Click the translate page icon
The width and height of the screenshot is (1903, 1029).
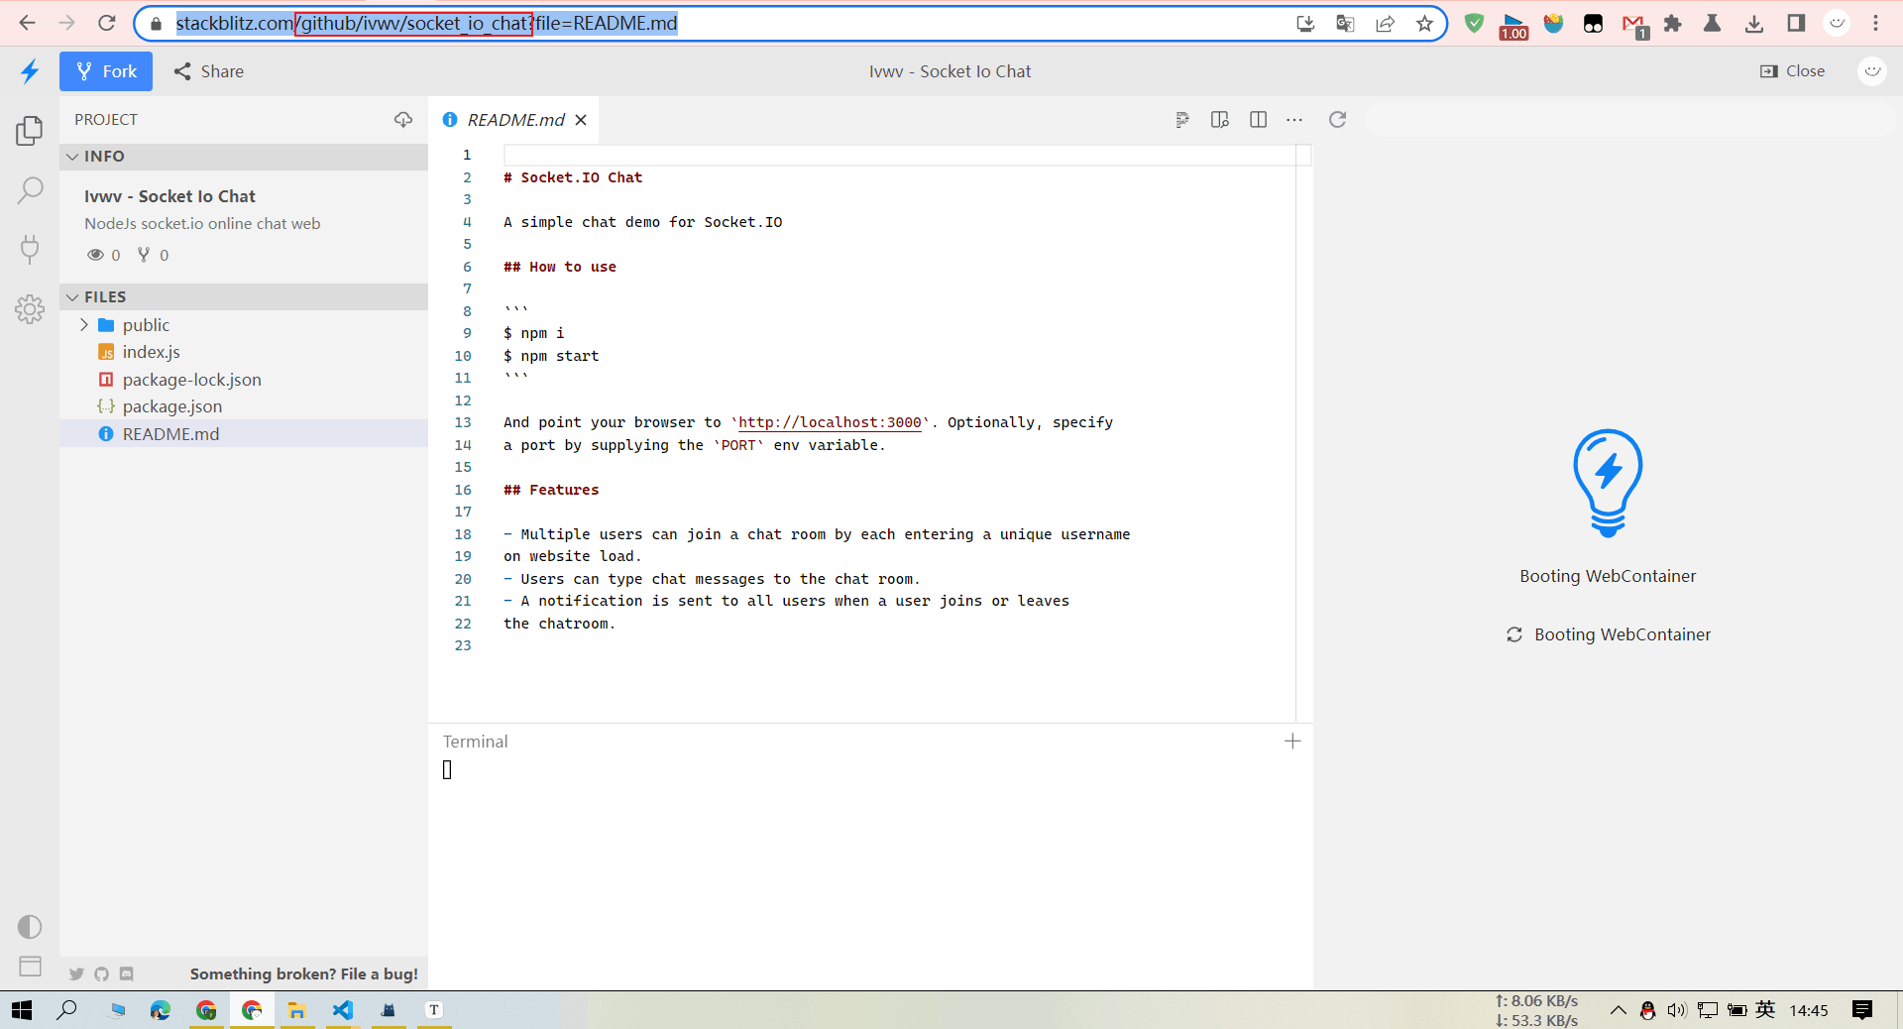pos(1345,24)
